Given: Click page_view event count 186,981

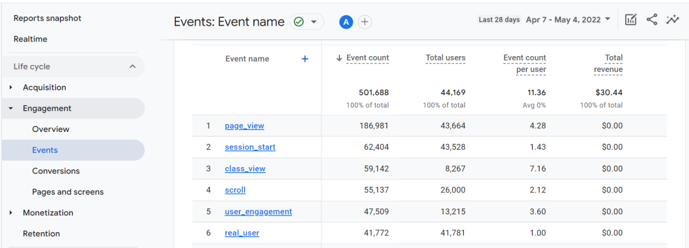Looking at the screenshot, I should [374, 126].
